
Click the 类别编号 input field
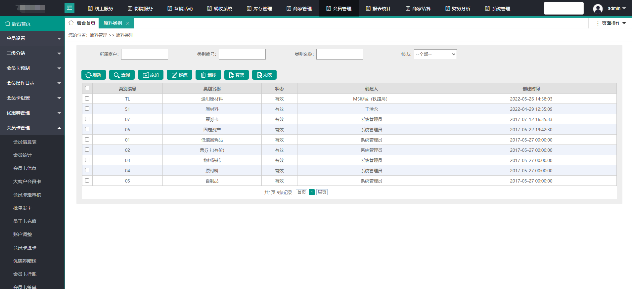pyautogui.click(x=242, y=54)
